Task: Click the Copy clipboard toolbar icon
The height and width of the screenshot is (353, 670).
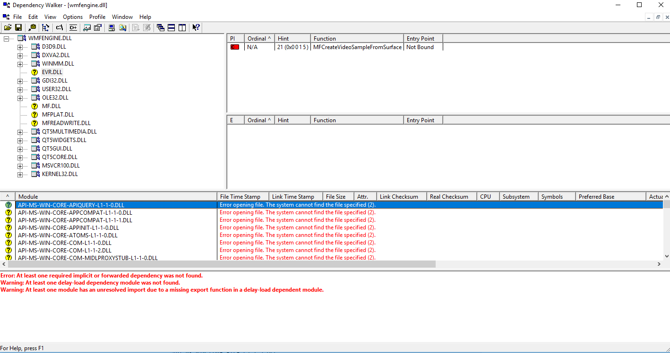Action: (x=32, y=27)
